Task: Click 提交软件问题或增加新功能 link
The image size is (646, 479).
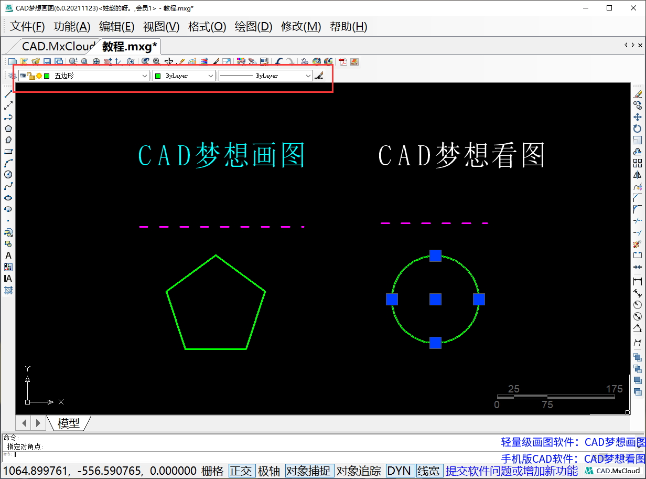Action: (512, 471)
